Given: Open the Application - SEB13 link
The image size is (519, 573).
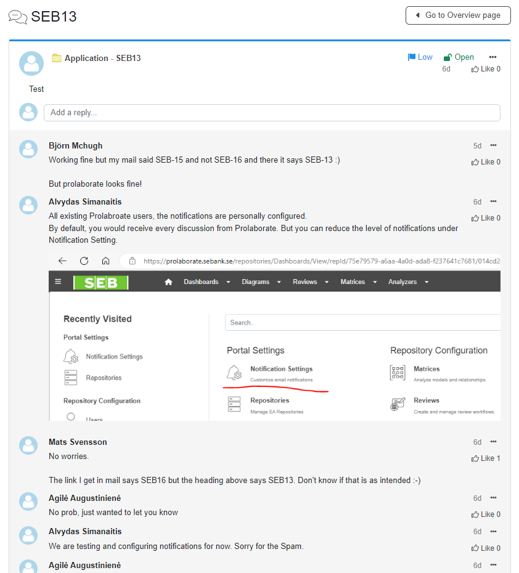Looking at the screenshot, I should [x=103, y=58].
